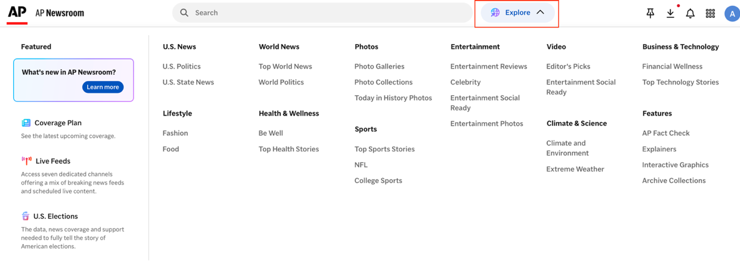This screenshot has width=740, height=271.
Task: Select Celebrity
Action: (465, 82)
